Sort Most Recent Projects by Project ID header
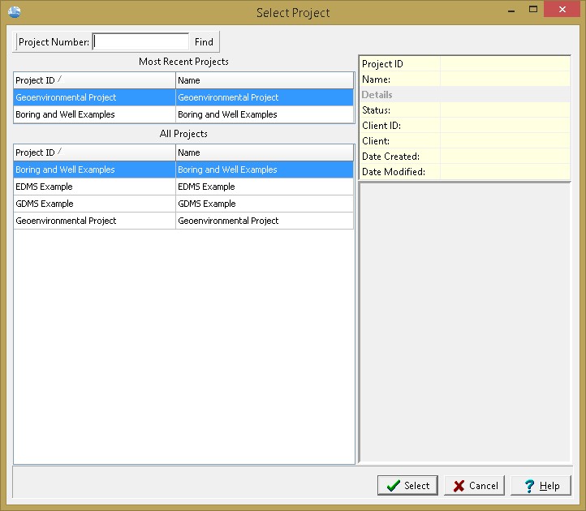This screenshot has width=586, height=511. click(x=94, y=80)
